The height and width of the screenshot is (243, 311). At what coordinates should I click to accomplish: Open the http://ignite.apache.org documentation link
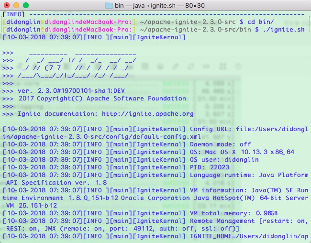[148, 114]
